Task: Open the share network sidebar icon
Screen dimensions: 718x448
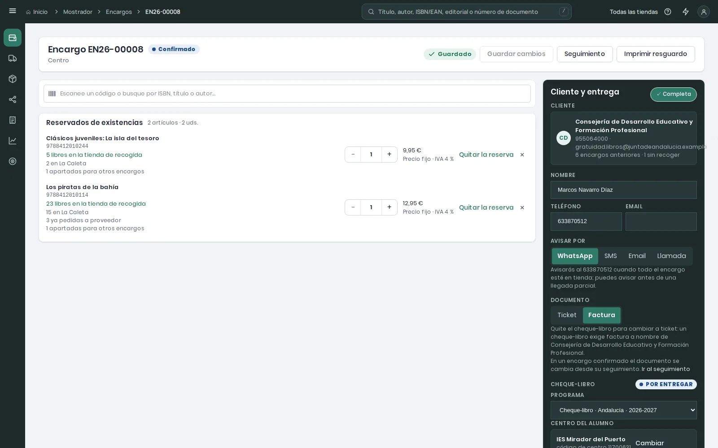Action: [x=13, y=99]
